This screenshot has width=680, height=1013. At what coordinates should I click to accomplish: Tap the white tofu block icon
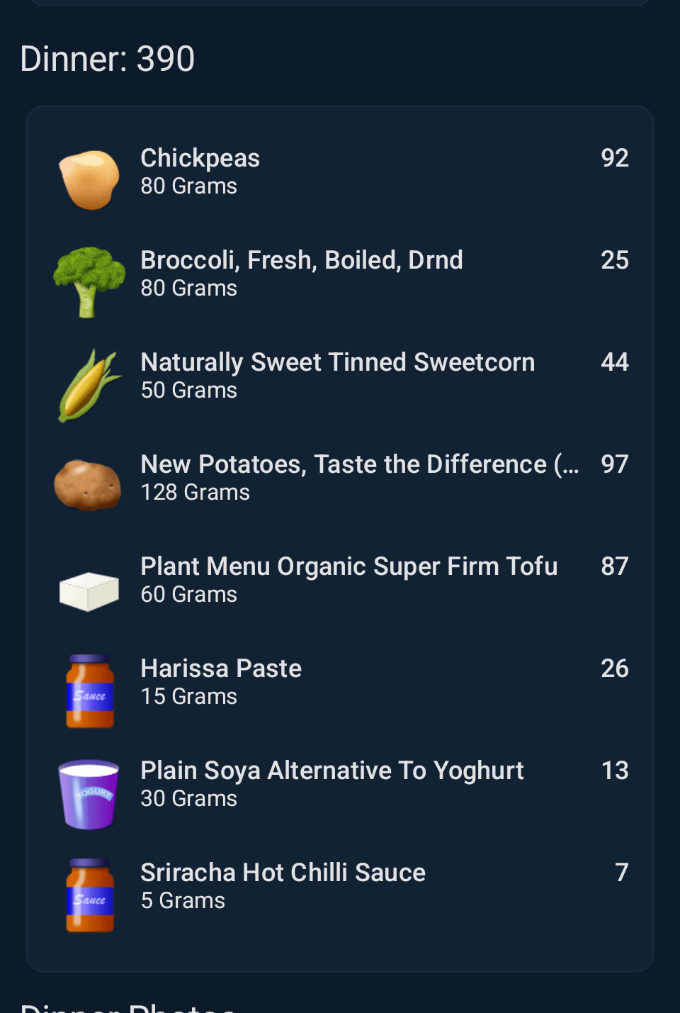(x=89, y=591)
